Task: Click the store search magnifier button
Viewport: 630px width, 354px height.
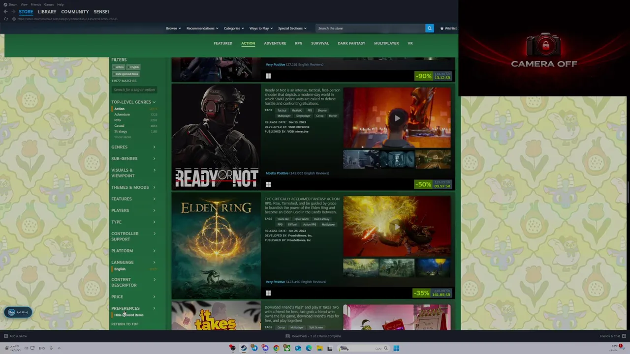Action: click(x=429, y=28)
